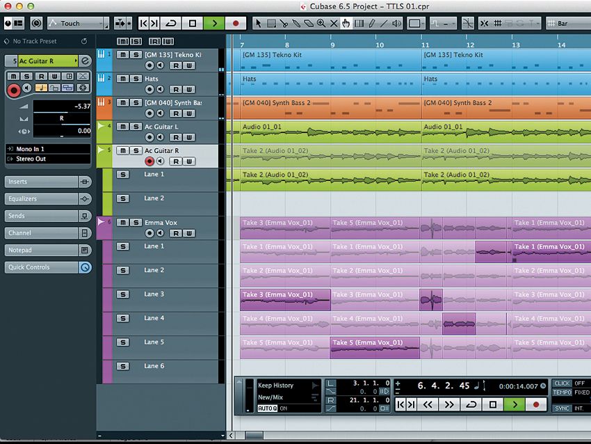Select the Glue tool
The width and height of the screenshot is (591, 444).
[297, 22]
